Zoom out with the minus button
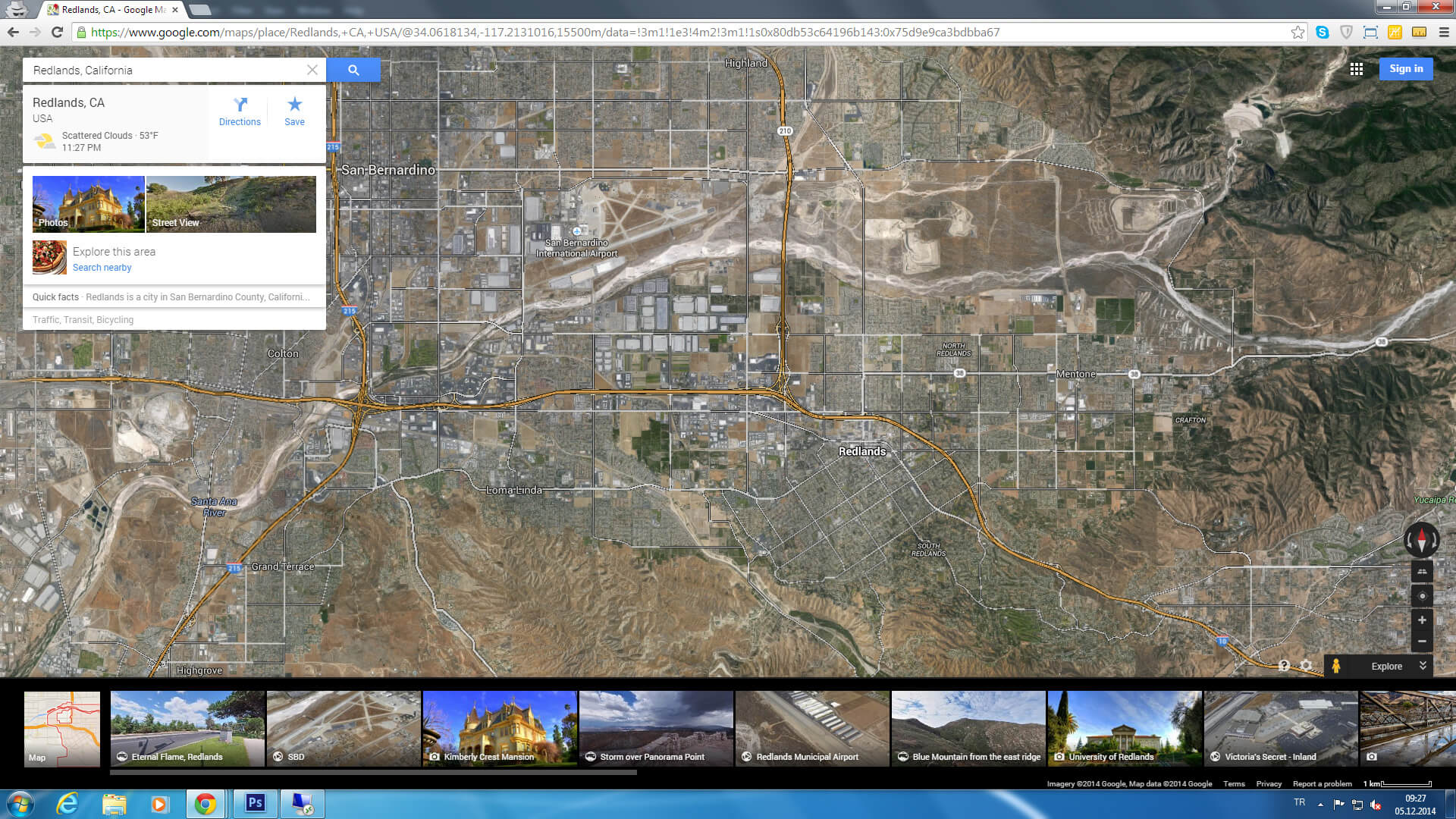 pos(1422,642)
